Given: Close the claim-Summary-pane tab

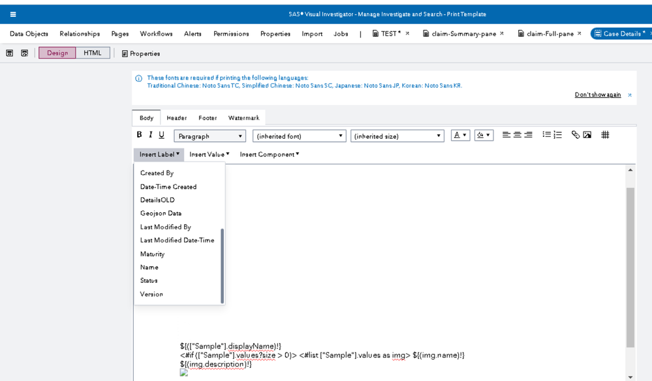Looking at the screenshot, I should [502, 34].
